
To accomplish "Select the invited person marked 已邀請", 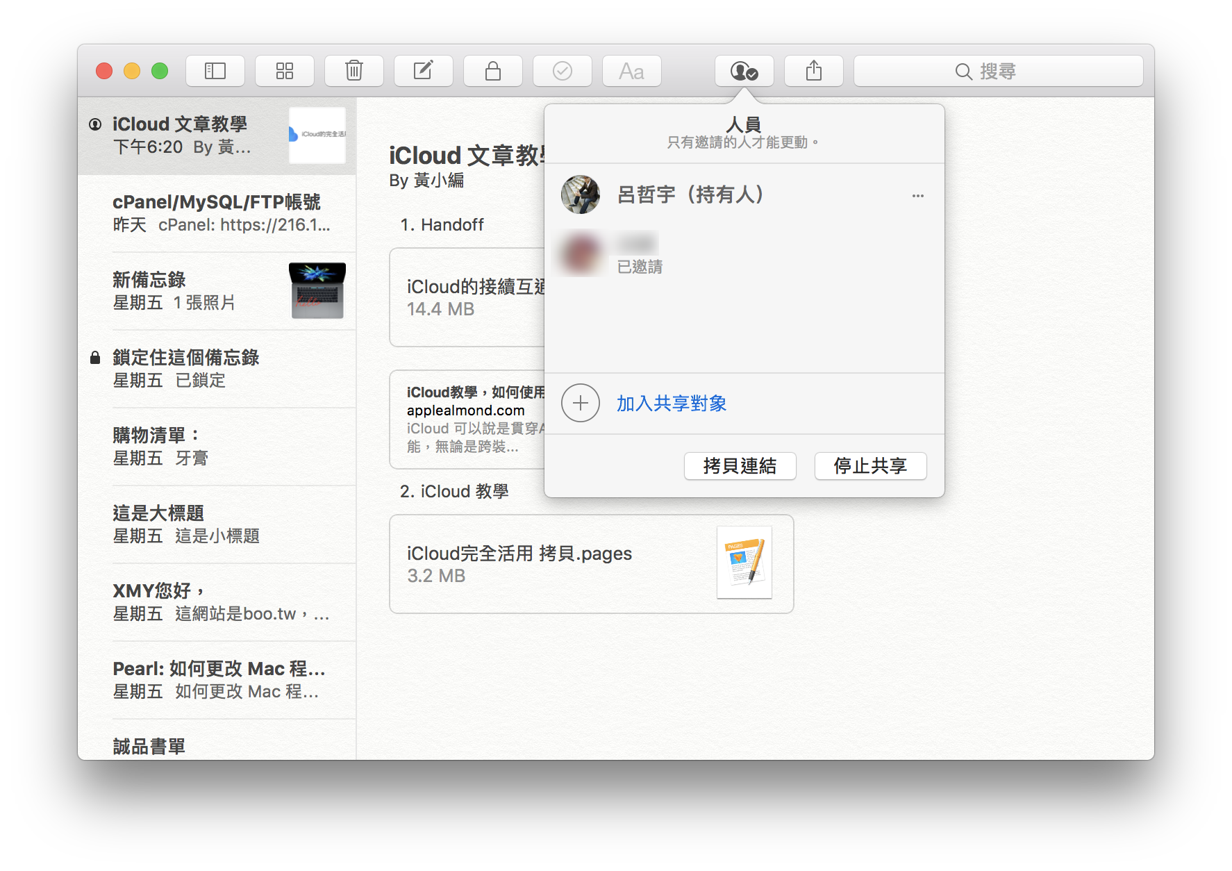I will point(744,254).
